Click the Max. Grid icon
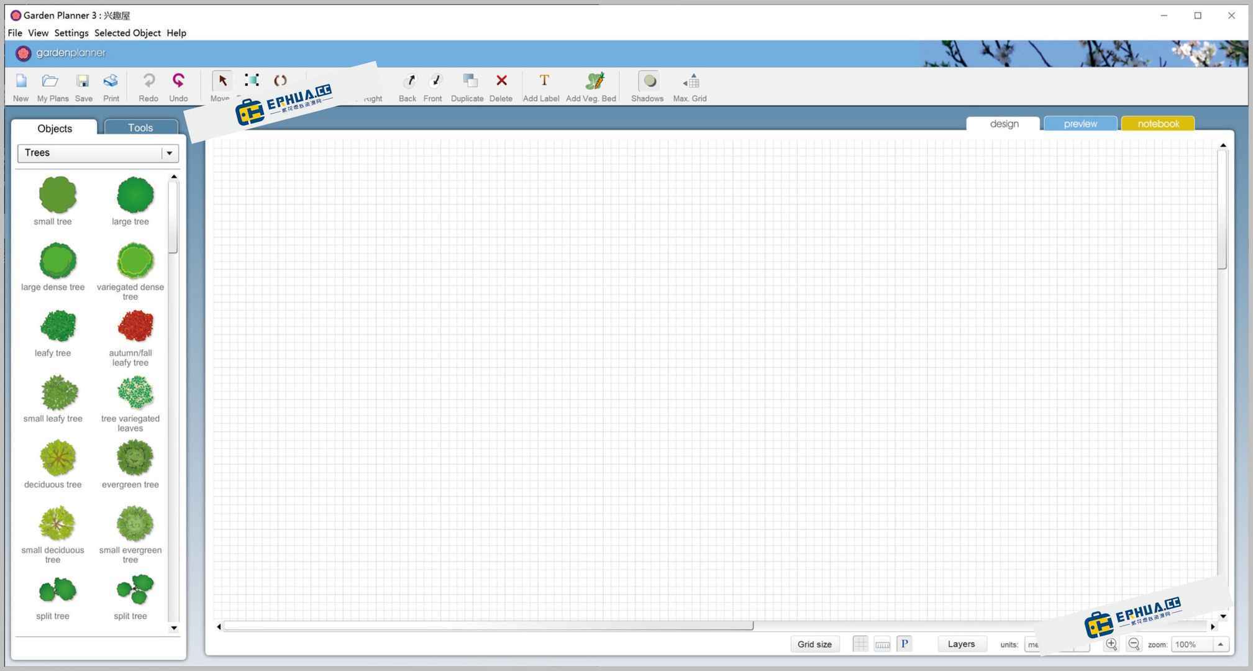Screen dimensions: 1253x671 click(x=691, y=81)
